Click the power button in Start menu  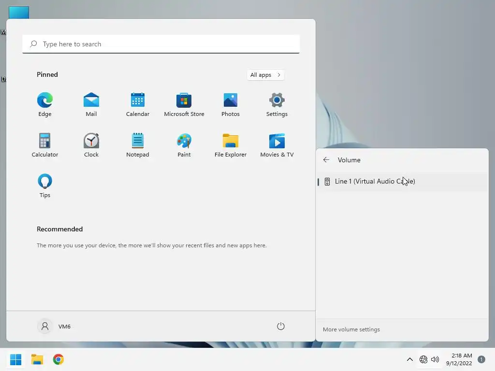tap(281, 326)
